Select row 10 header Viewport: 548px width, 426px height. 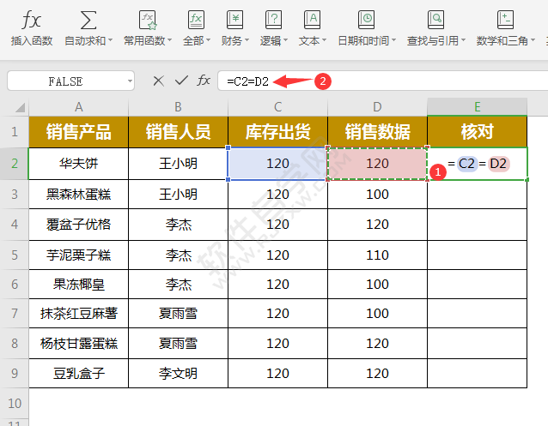15,404
